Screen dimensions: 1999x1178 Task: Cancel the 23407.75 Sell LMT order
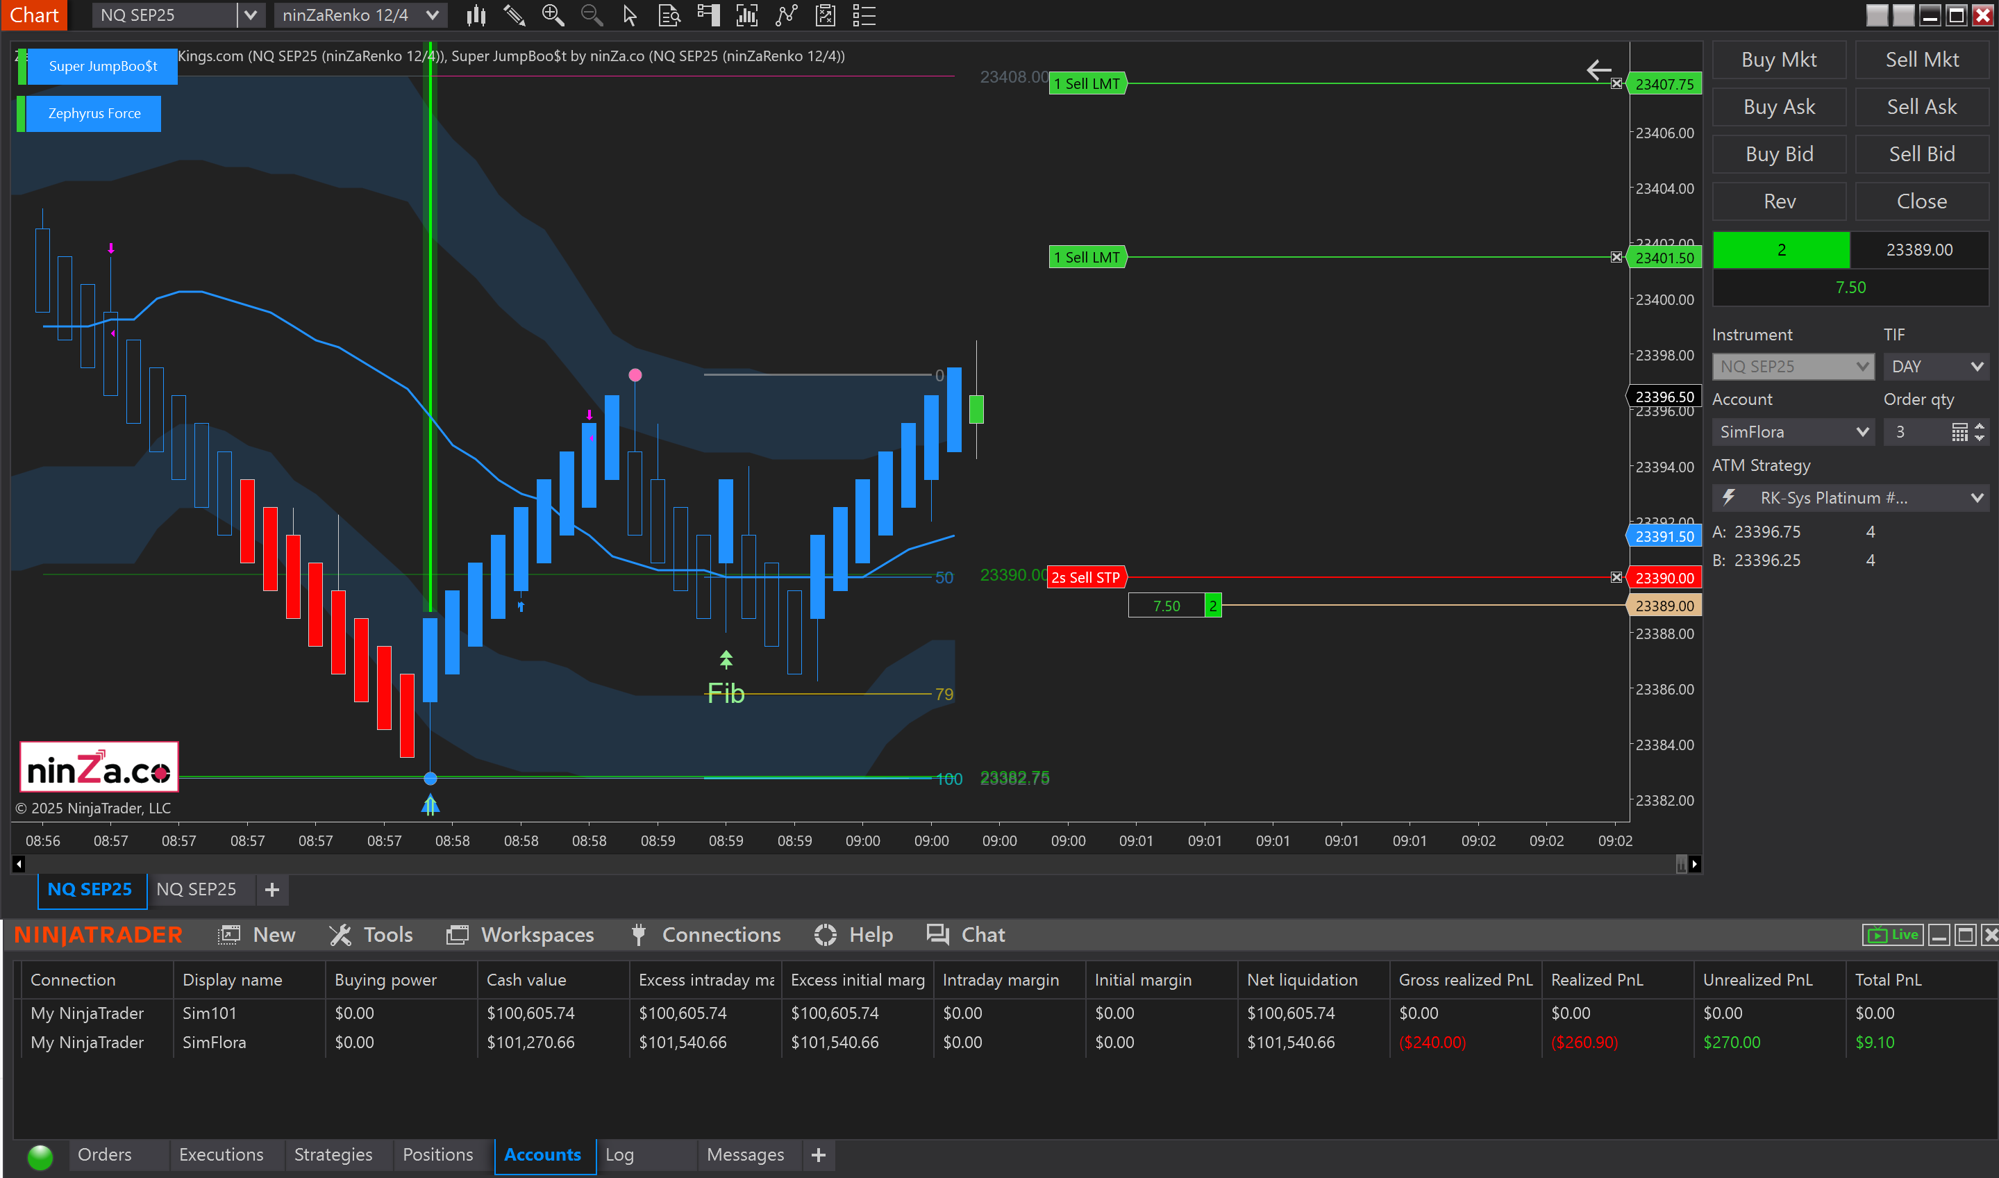pyautogui.click(x=1616, y=83)
